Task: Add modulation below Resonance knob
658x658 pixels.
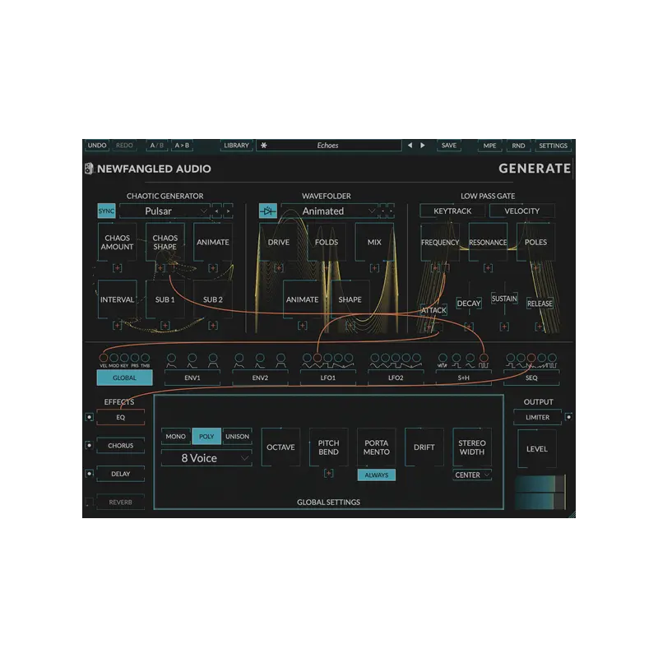Action: coord(488,268)
